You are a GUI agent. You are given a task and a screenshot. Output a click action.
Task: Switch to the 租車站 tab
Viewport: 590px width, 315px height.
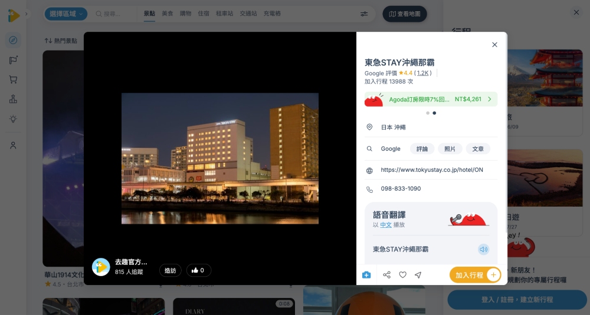click(225, 14)
